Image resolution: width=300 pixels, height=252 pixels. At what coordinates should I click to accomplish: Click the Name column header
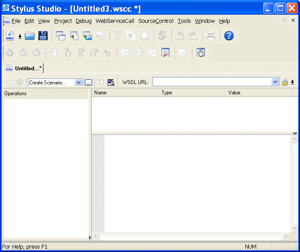click(x=125, y=93)
